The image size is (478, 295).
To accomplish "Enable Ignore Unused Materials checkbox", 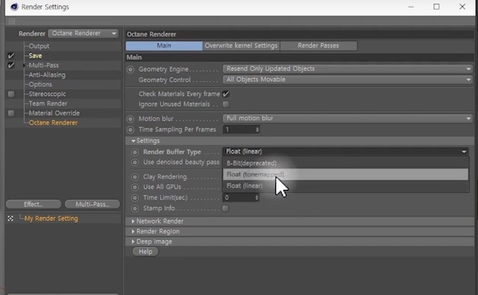I will (x=226, y=104).
